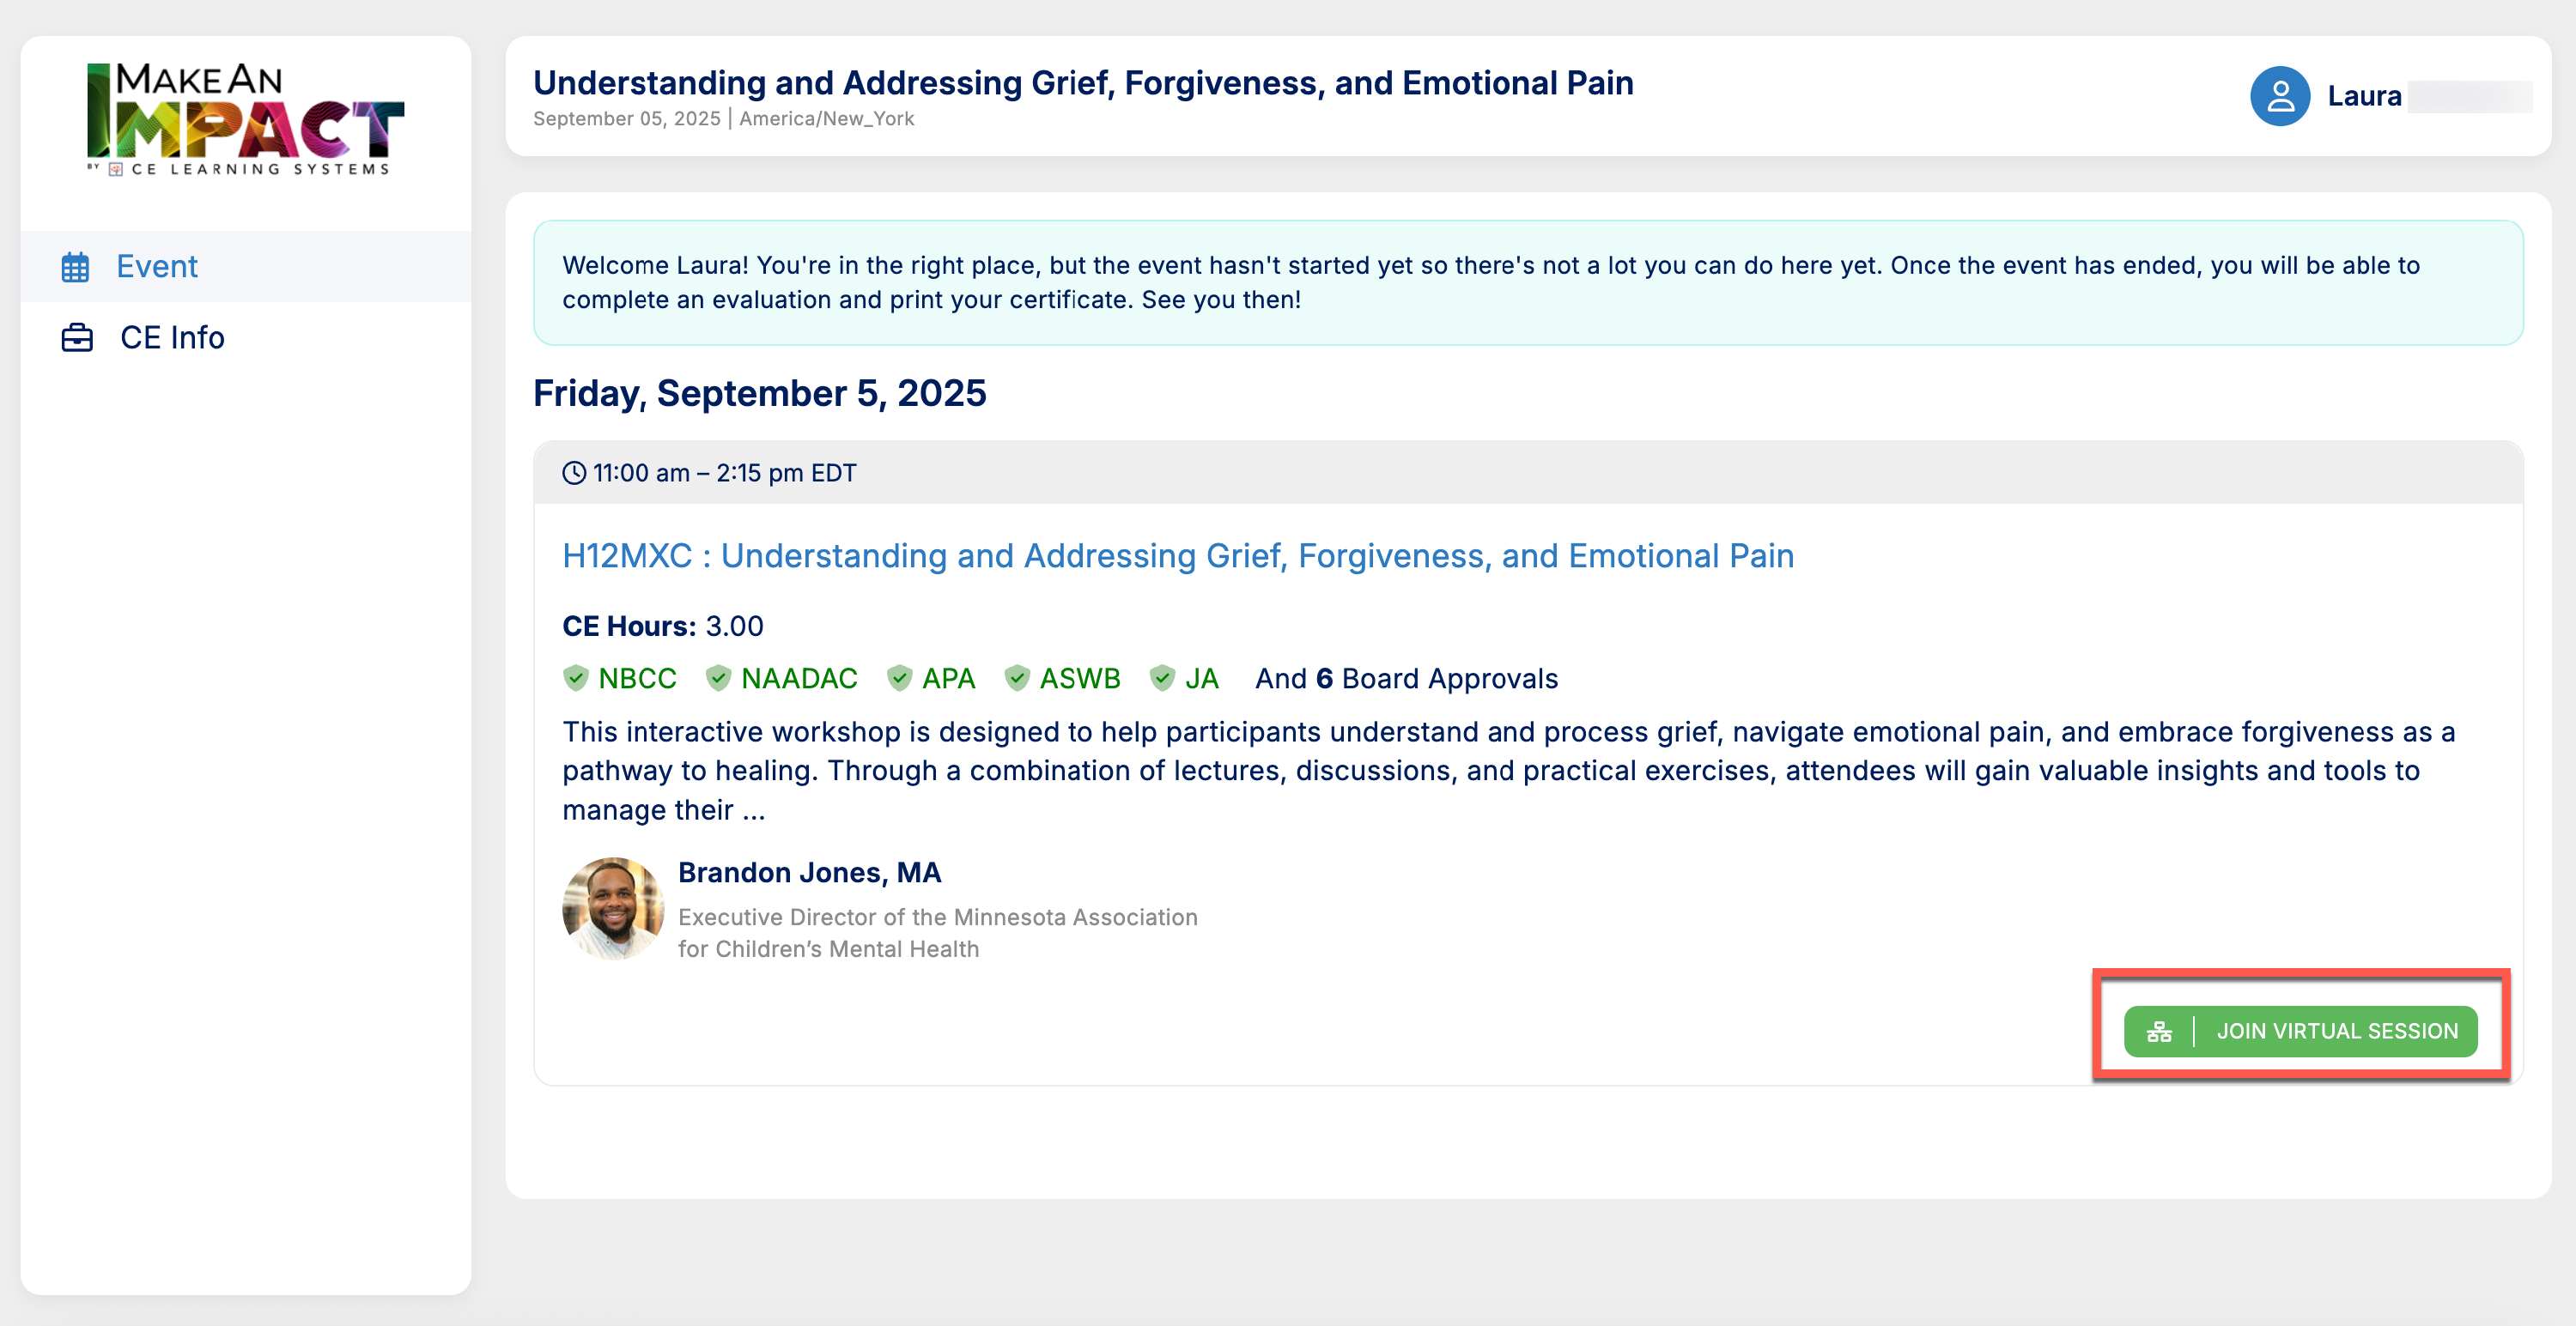Screen dimensions: 2576x1326
Task: Click the Make An Impact logo
Action: [x=245, y=120]
